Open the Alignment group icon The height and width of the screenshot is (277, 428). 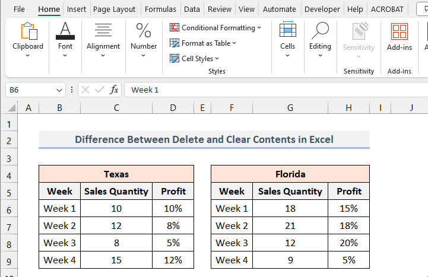103,31
